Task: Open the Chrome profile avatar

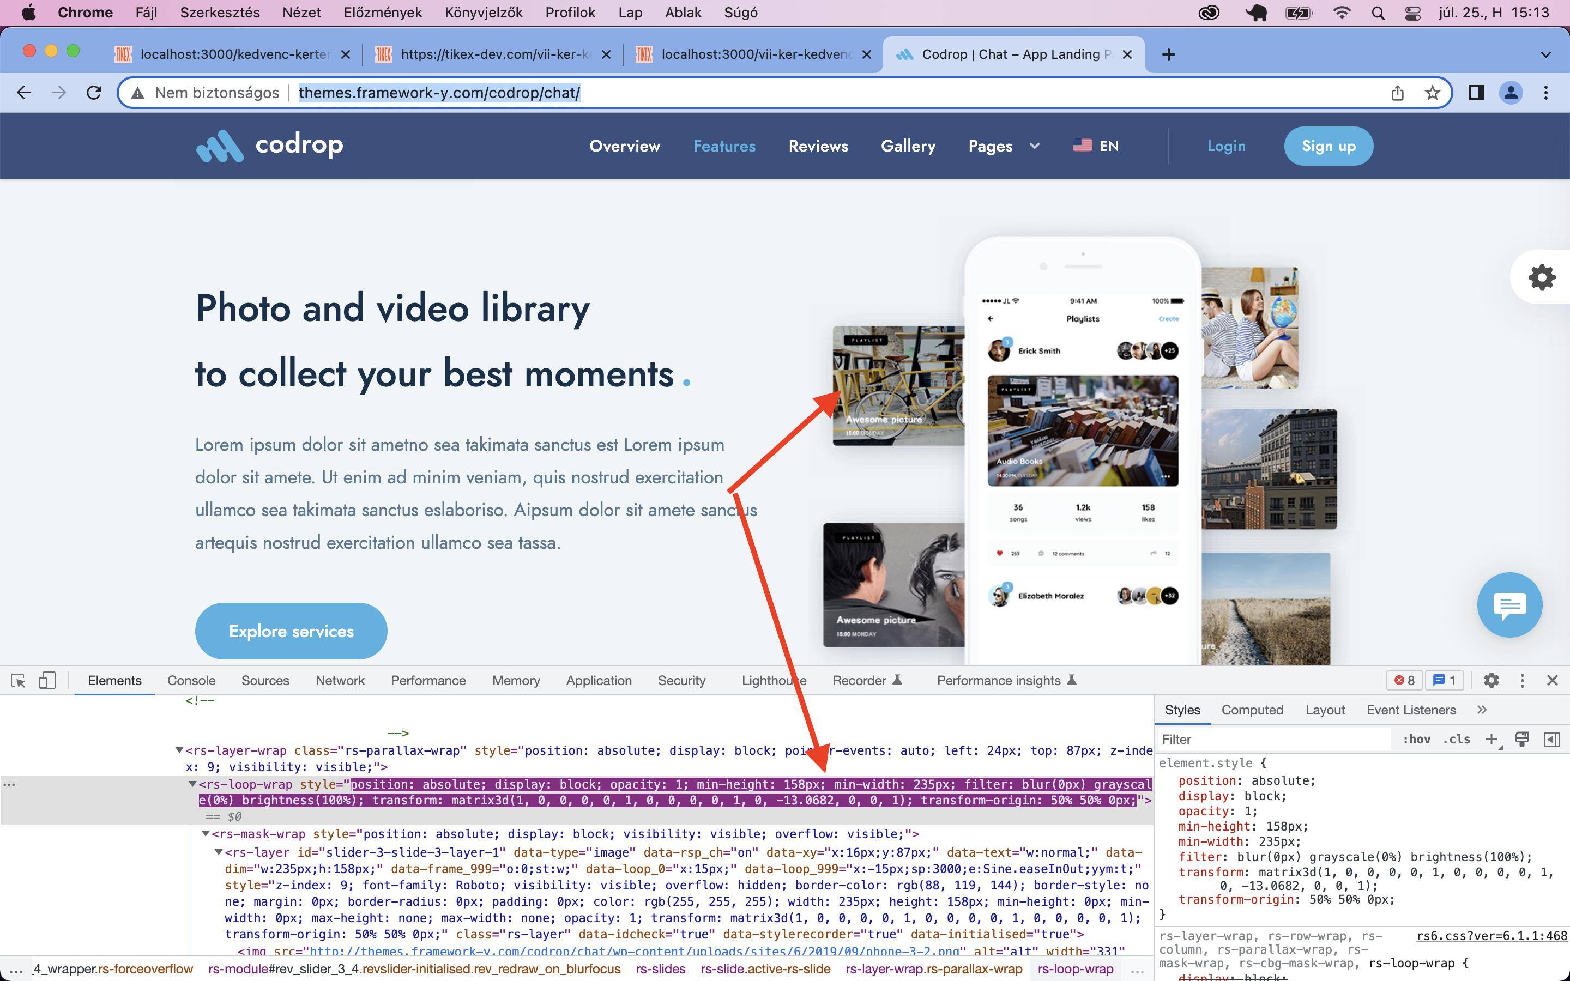Action: click(1511, 93)
